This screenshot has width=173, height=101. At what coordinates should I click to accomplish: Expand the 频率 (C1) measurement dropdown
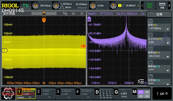pyautogui.click(x=168, y=29)
